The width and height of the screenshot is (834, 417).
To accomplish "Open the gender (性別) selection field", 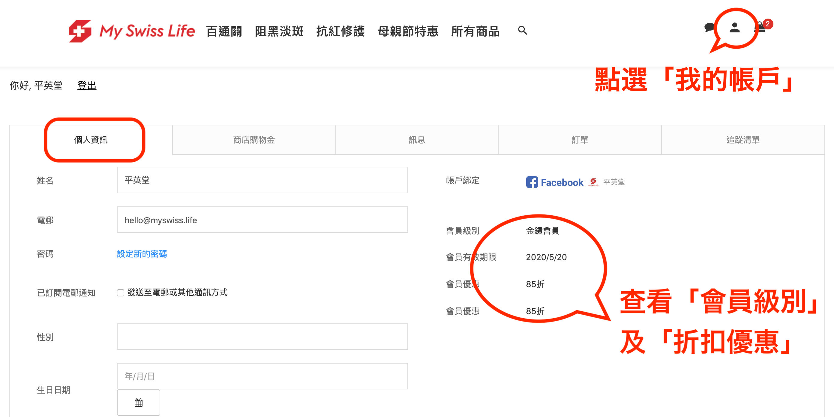I will 262,336.
